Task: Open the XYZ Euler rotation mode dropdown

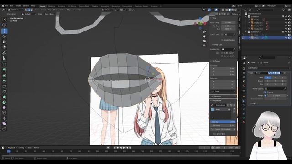Action: [223, 92]
